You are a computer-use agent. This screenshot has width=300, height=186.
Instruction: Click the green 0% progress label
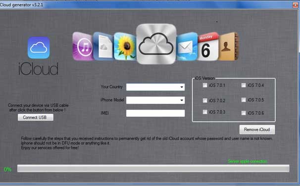(x=7, y=169)
